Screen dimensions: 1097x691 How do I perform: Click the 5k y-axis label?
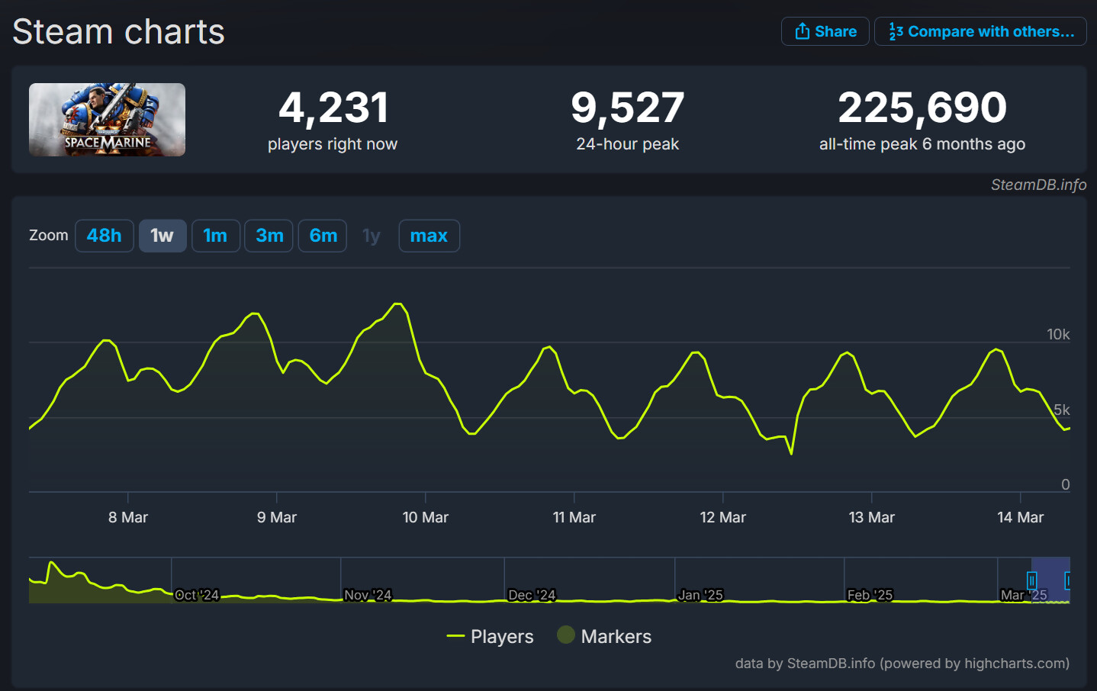coord(1062,410)
